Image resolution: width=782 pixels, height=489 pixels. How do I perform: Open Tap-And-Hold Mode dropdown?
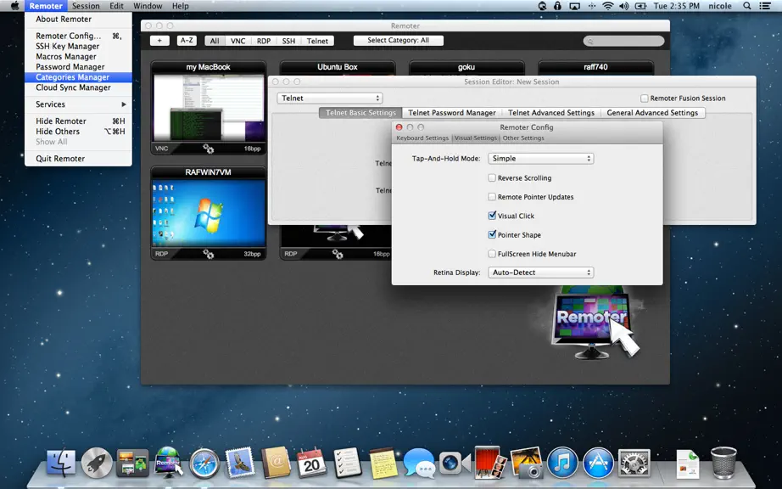[540, 158]
